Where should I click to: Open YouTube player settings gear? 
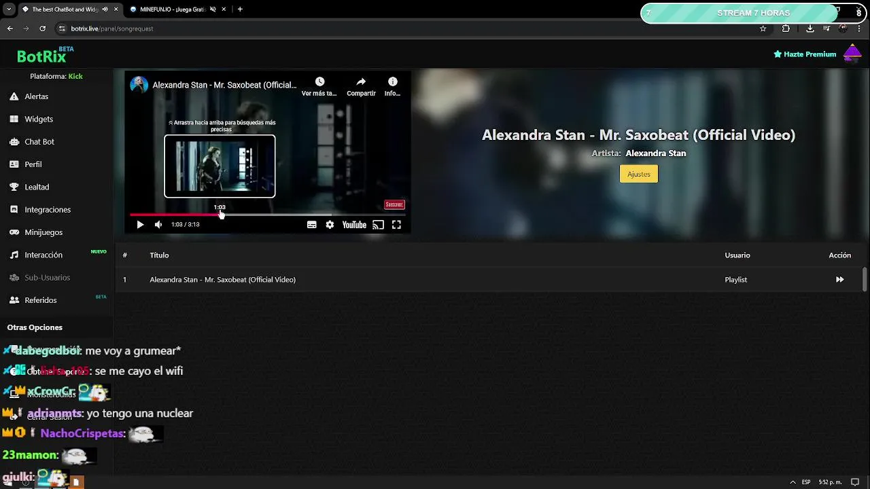[x=330, y=225]
